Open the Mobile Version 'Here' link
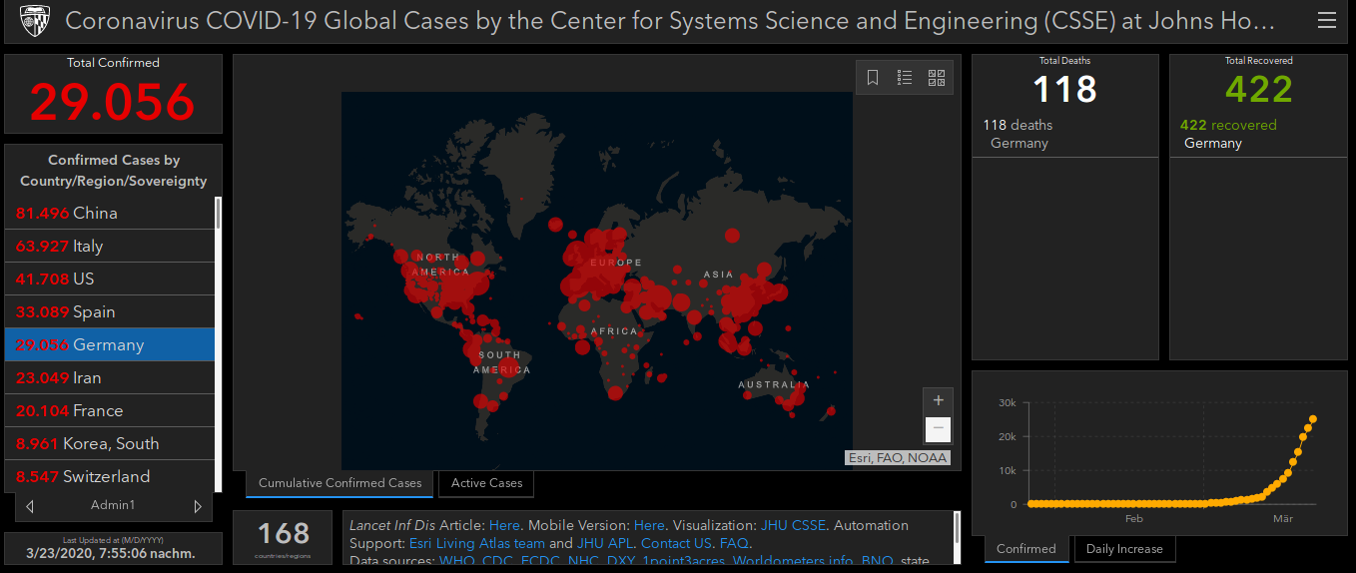The image size is (1356, 573). click(x=649, y=525)
